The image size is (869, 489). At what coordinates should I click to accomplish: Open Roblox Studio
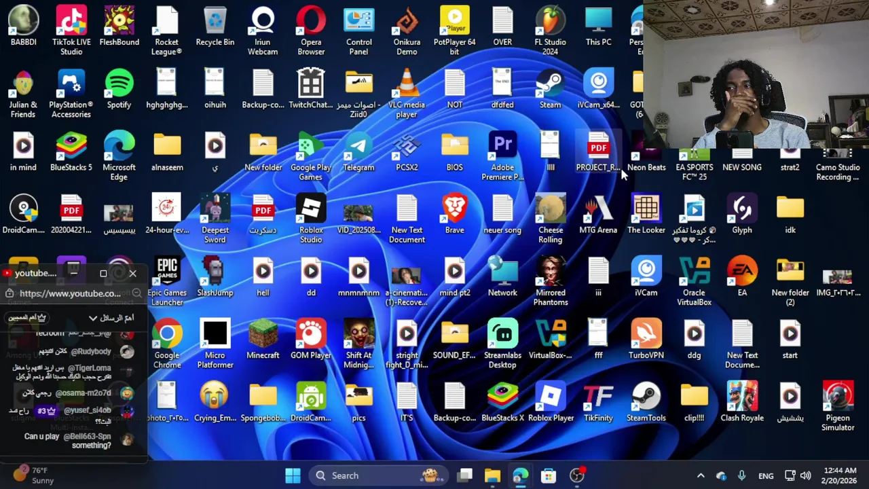pos(311,218)
